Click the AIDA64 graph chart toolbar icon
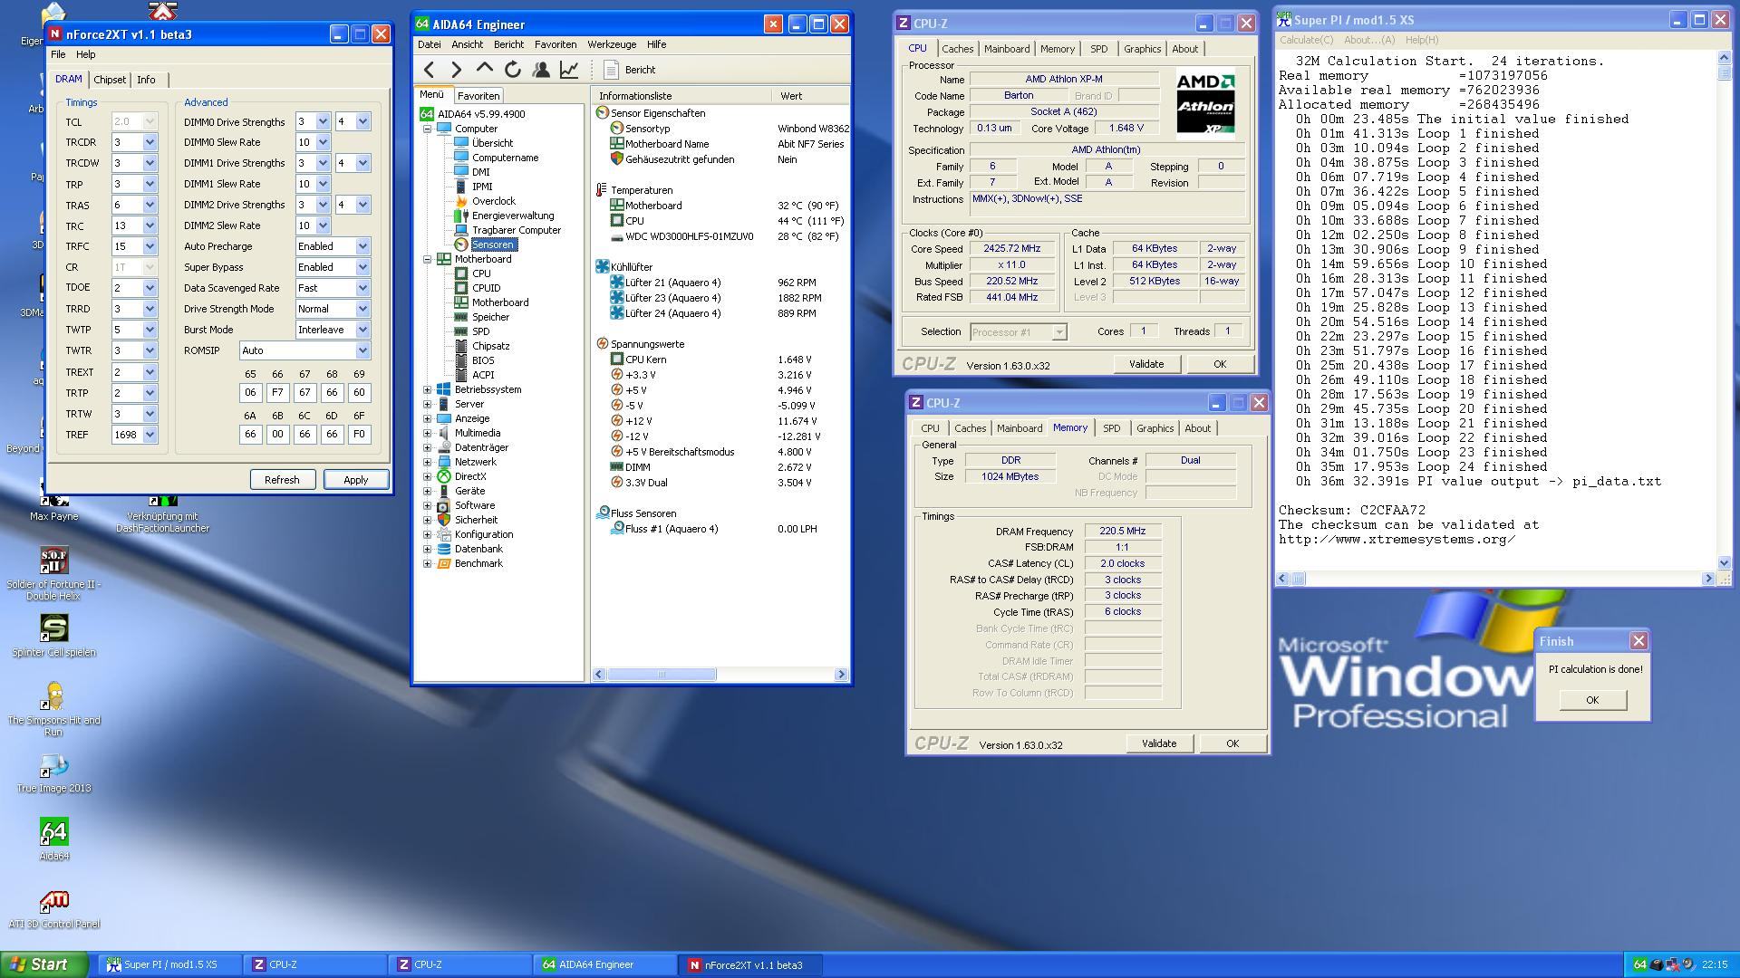The image size is (1740, 978). [569, 70]
